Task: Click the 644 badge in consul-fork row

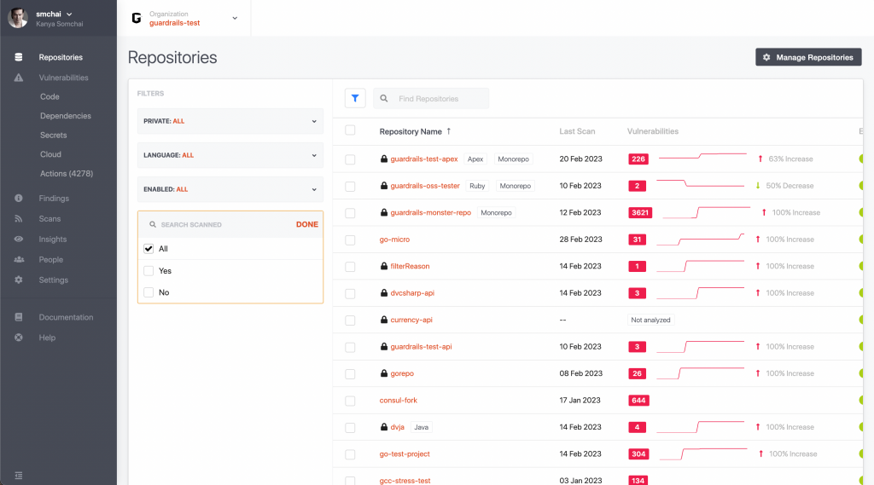Action: click(638, 401)
